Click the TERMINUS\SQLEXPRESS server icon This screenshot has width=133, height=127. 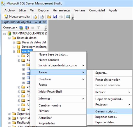tap(9, 33)
